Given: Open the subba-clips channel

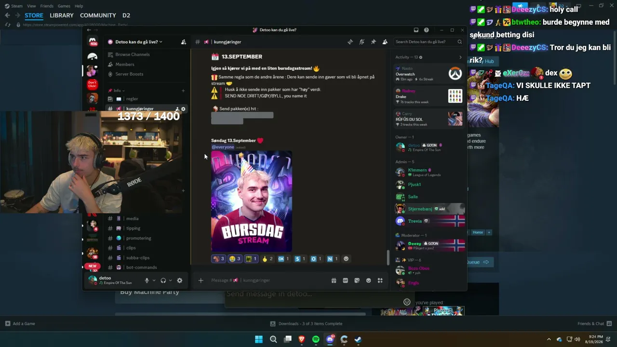Looking at the screenshot, I should tap(138, 258).
